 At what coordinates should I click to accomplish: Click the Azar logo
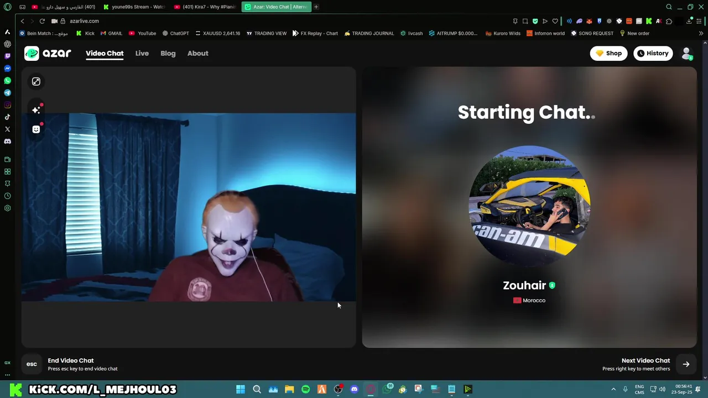click(x=48, y=53)
